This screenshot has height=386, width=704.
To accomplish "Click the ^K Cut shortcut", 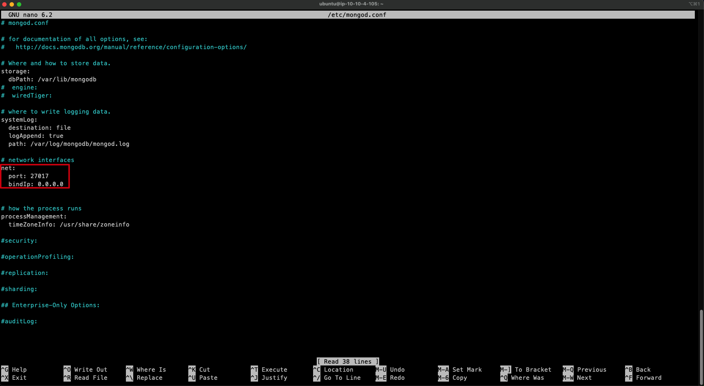I will pos(199,370).
